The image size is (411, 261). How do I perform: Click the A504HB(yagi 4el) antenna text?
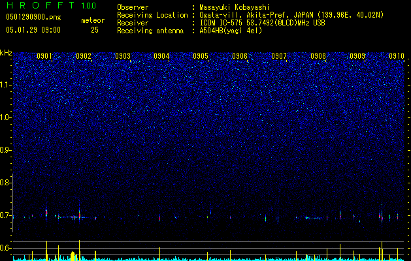click(231, 31)
